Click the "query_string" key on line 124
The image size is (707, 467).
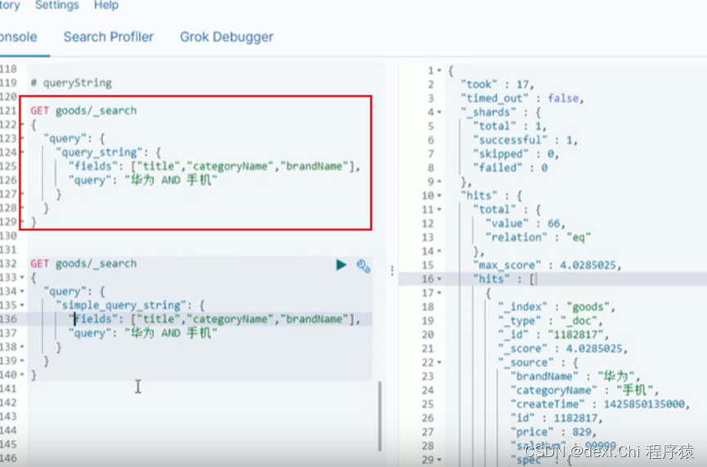point(99,153)
